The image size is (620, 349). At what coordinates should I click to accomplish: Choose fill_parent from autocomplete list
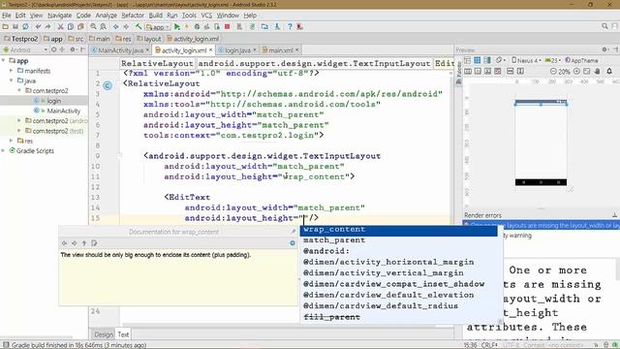(398, 317)
